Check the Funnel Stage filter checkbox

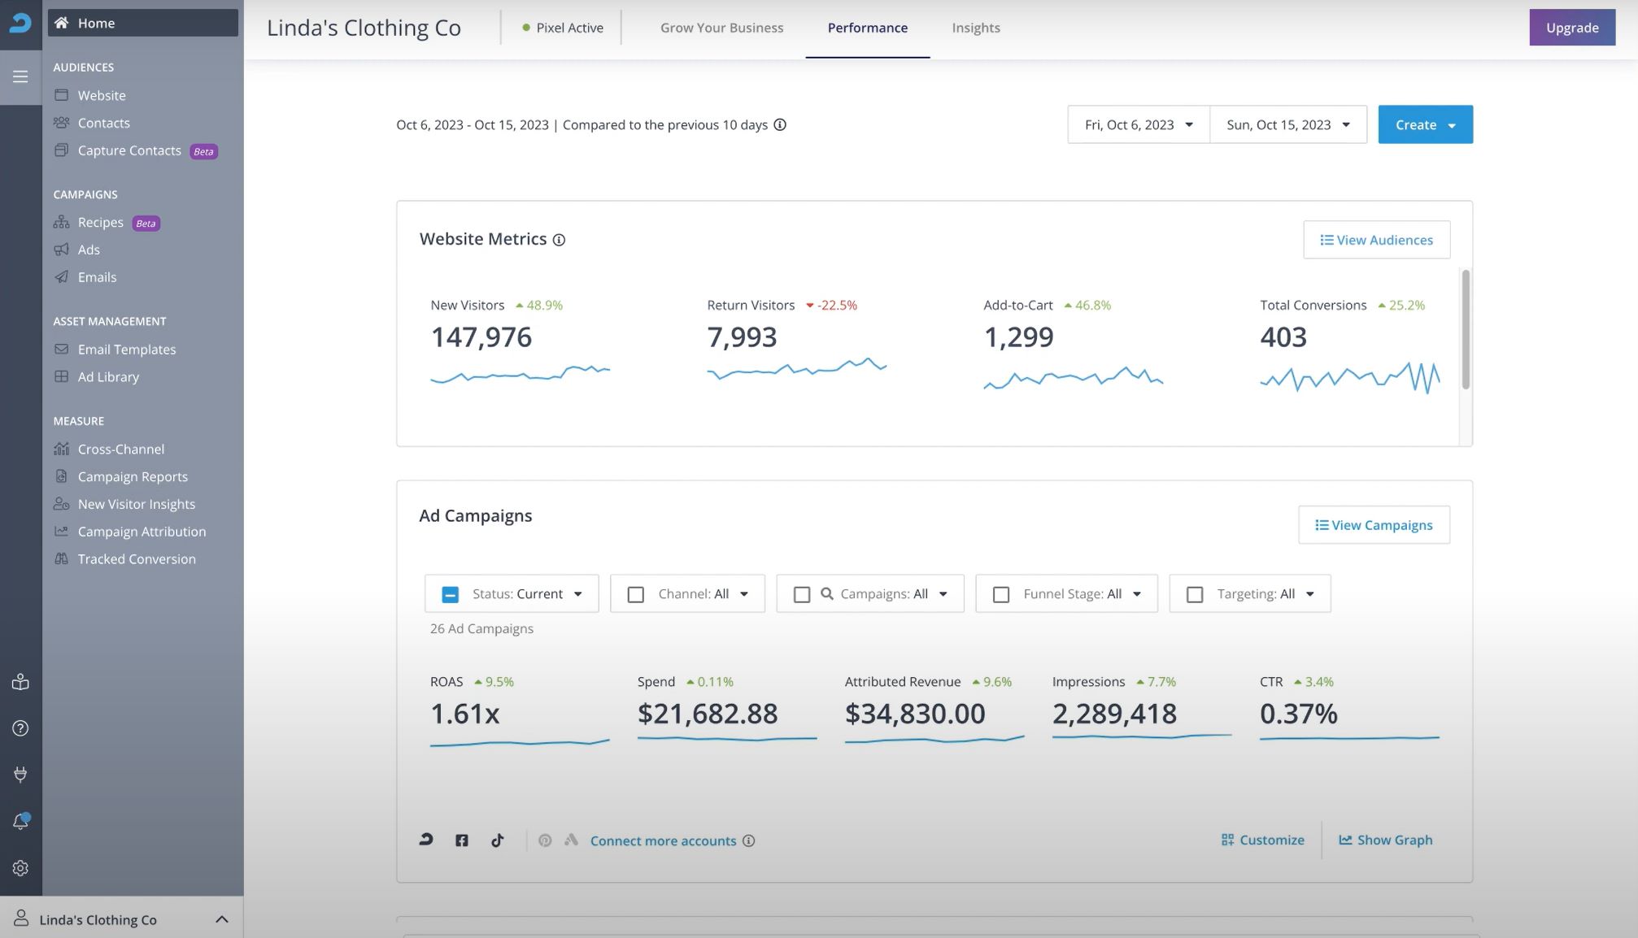(1001, 593)
